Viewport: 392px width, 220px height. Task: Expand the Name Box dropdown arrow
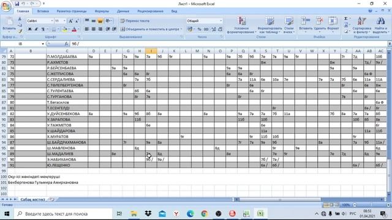pos(43,44)
